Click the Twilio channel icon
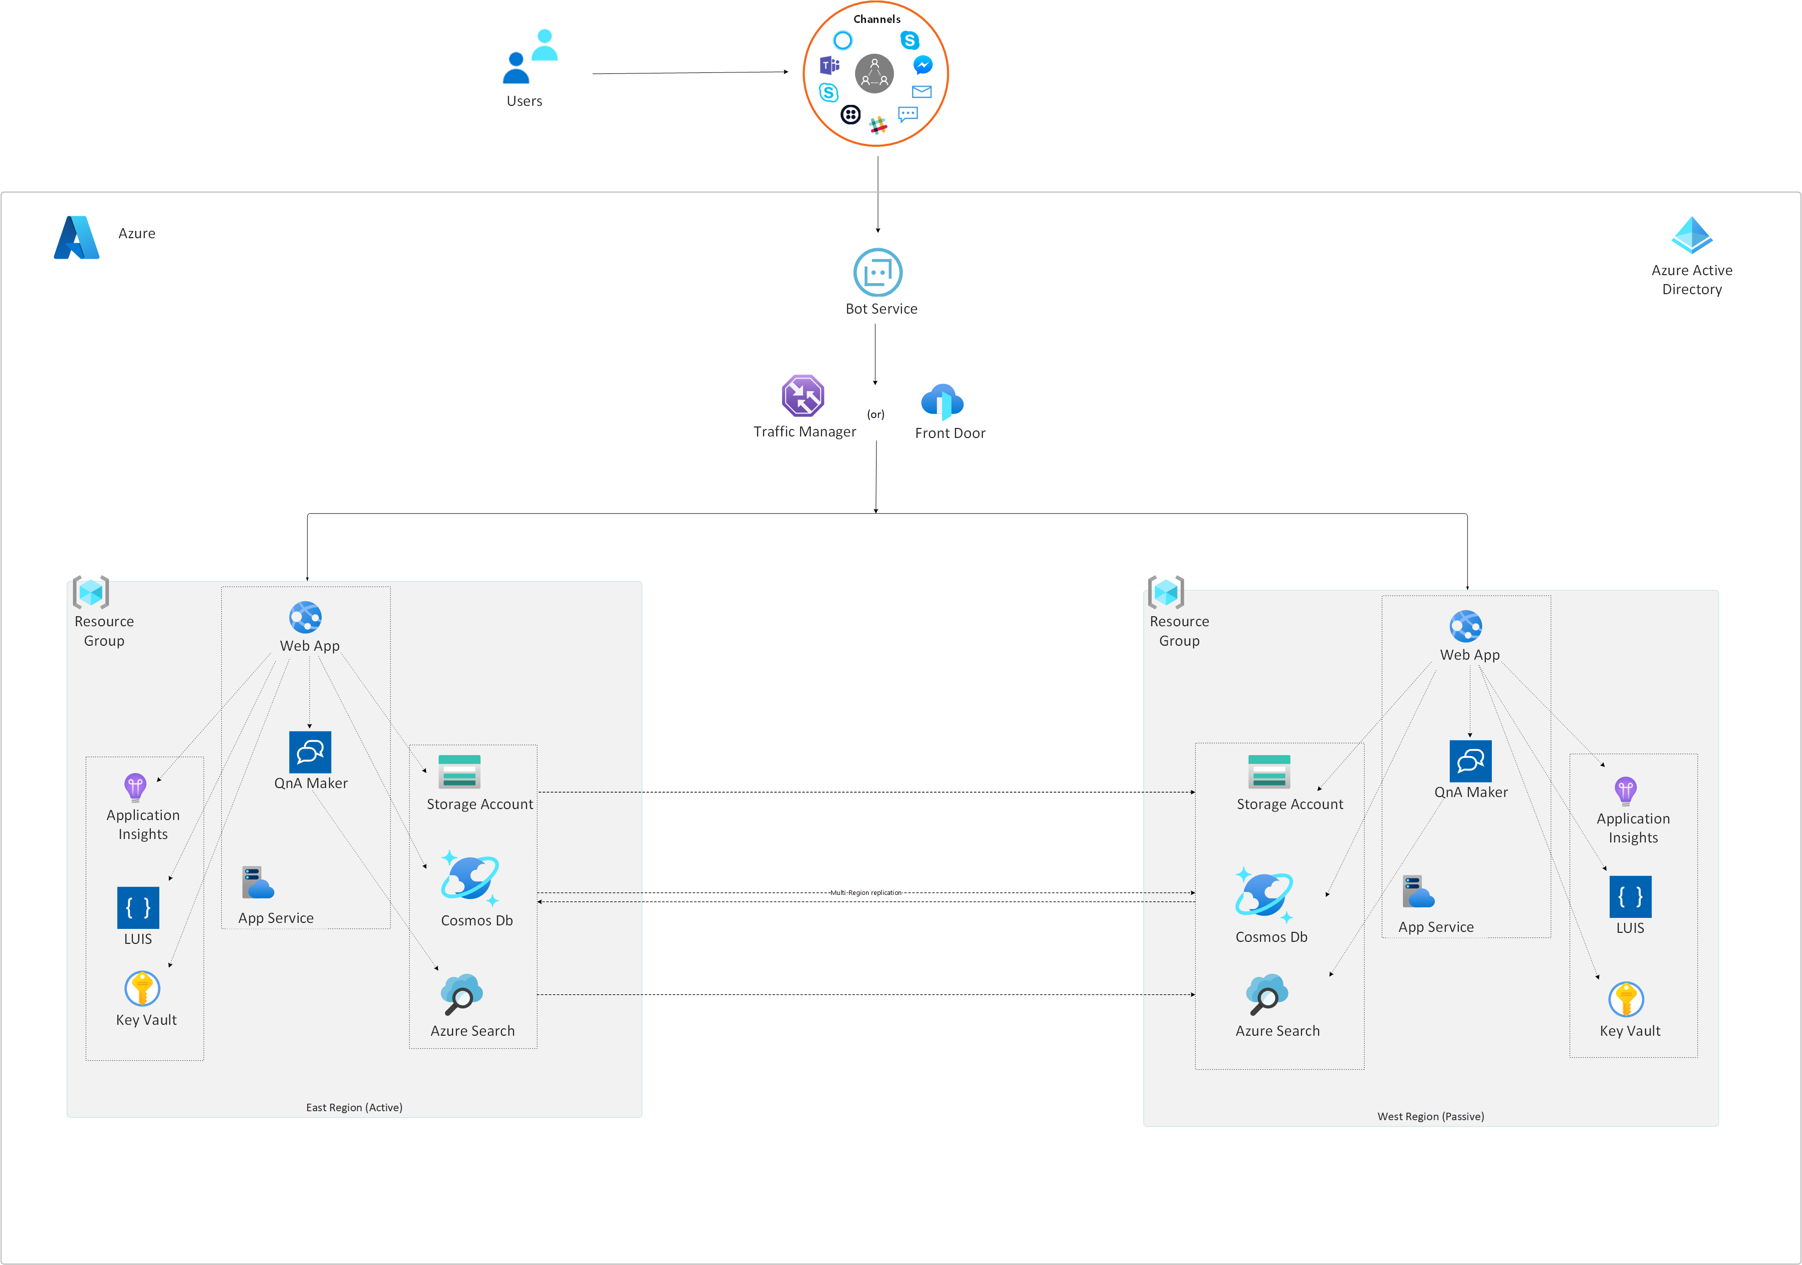 click(851, 114)
